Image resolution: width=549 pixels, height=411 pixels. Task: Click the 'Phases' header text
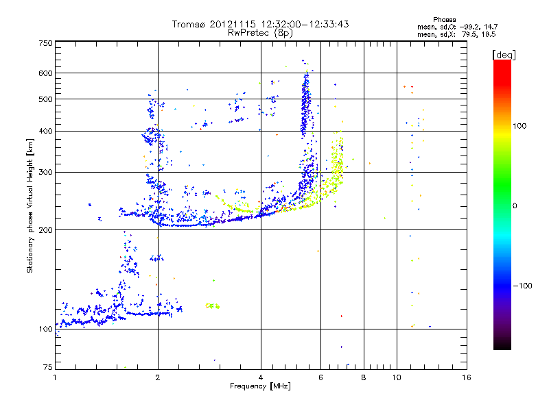click(444, 20)
